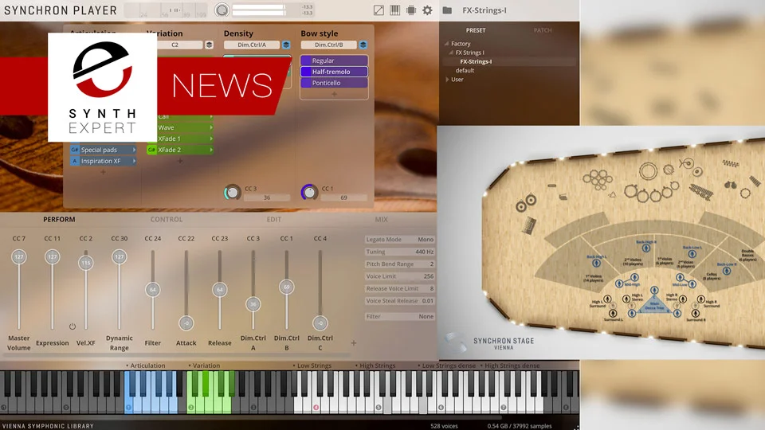Click the Filter CC 24 fader handle

coord(153,290)
